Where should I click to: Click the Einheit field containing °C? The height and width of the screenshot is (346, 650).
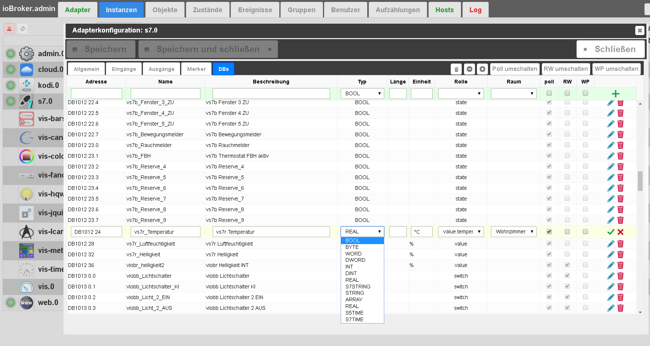click(x=422, y=232)
